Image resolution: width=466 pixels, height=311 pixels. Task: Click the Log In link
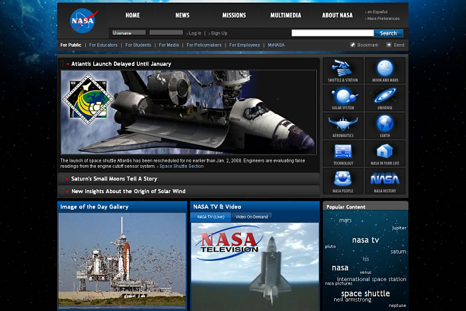tap(194, 33)
